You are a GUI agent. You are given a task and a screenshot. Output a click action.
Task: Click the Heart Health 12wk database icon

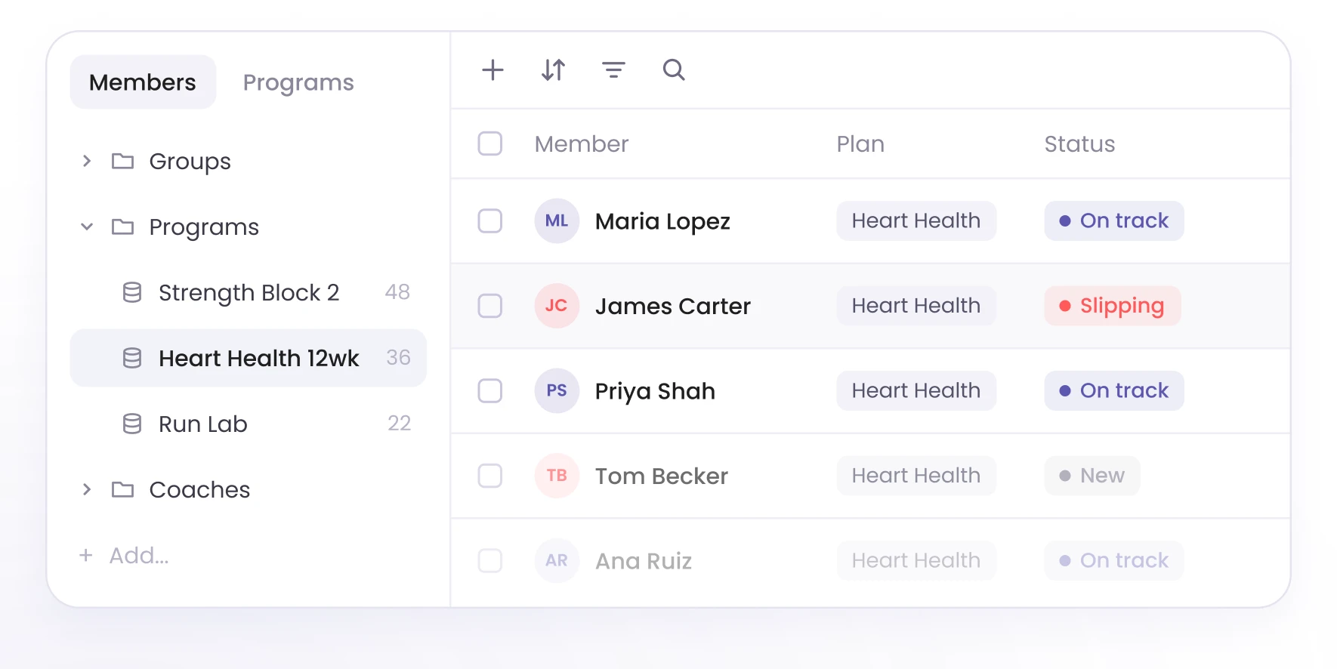point(132,358)
